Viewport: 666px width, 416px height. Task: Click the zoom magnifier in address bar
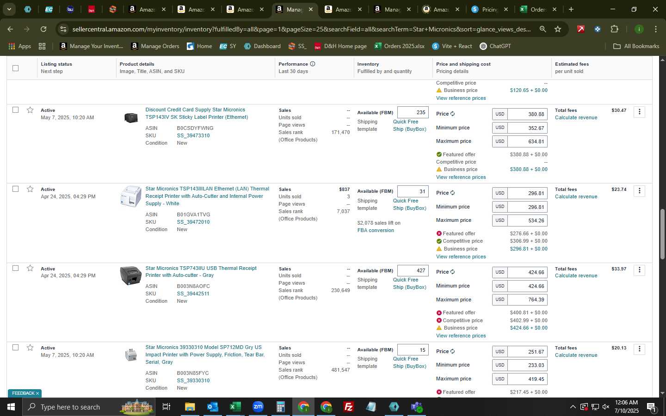tap(543, 29)
